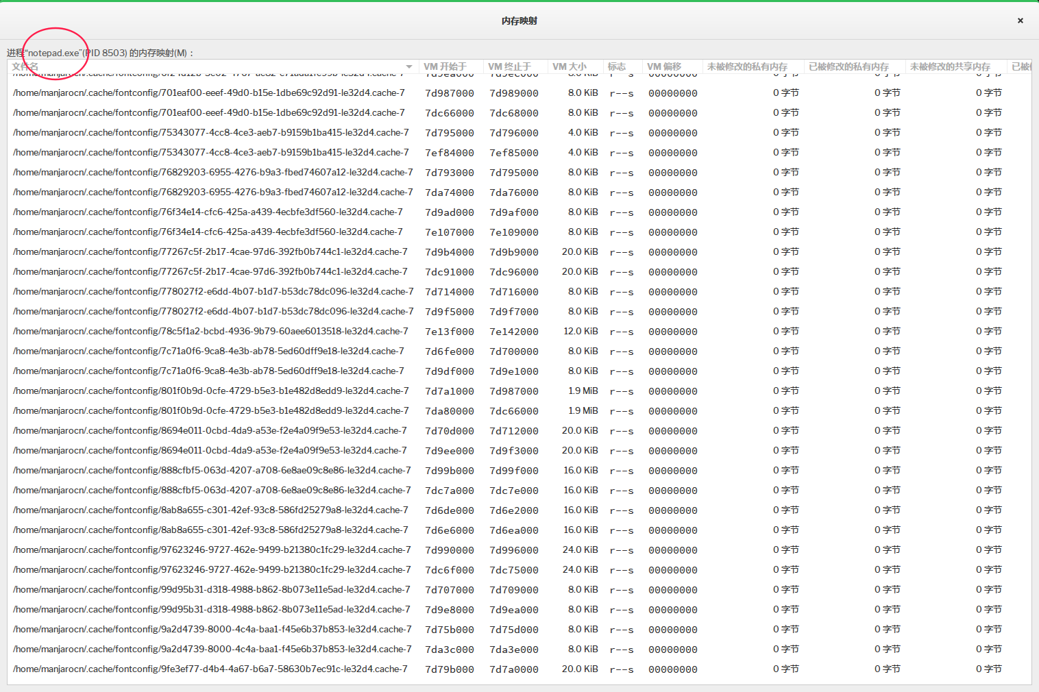Screen dimensions: 1039x692
Task: Sort by the 标志 column header
Action: 617,66
